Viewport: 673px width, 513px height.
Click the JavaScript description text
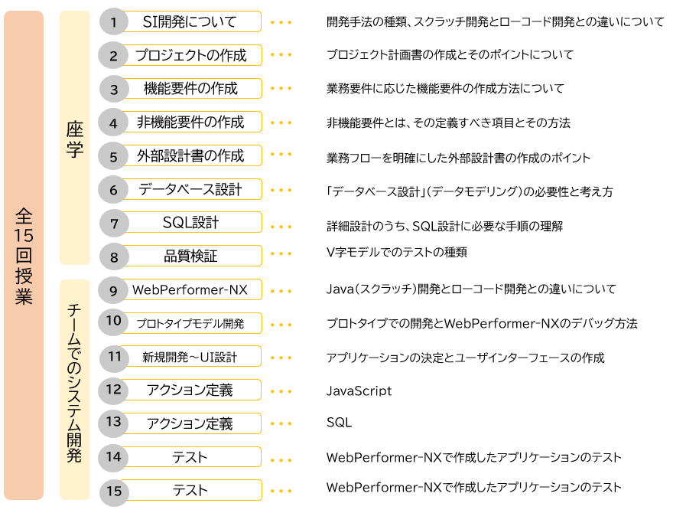click(359, 391)
